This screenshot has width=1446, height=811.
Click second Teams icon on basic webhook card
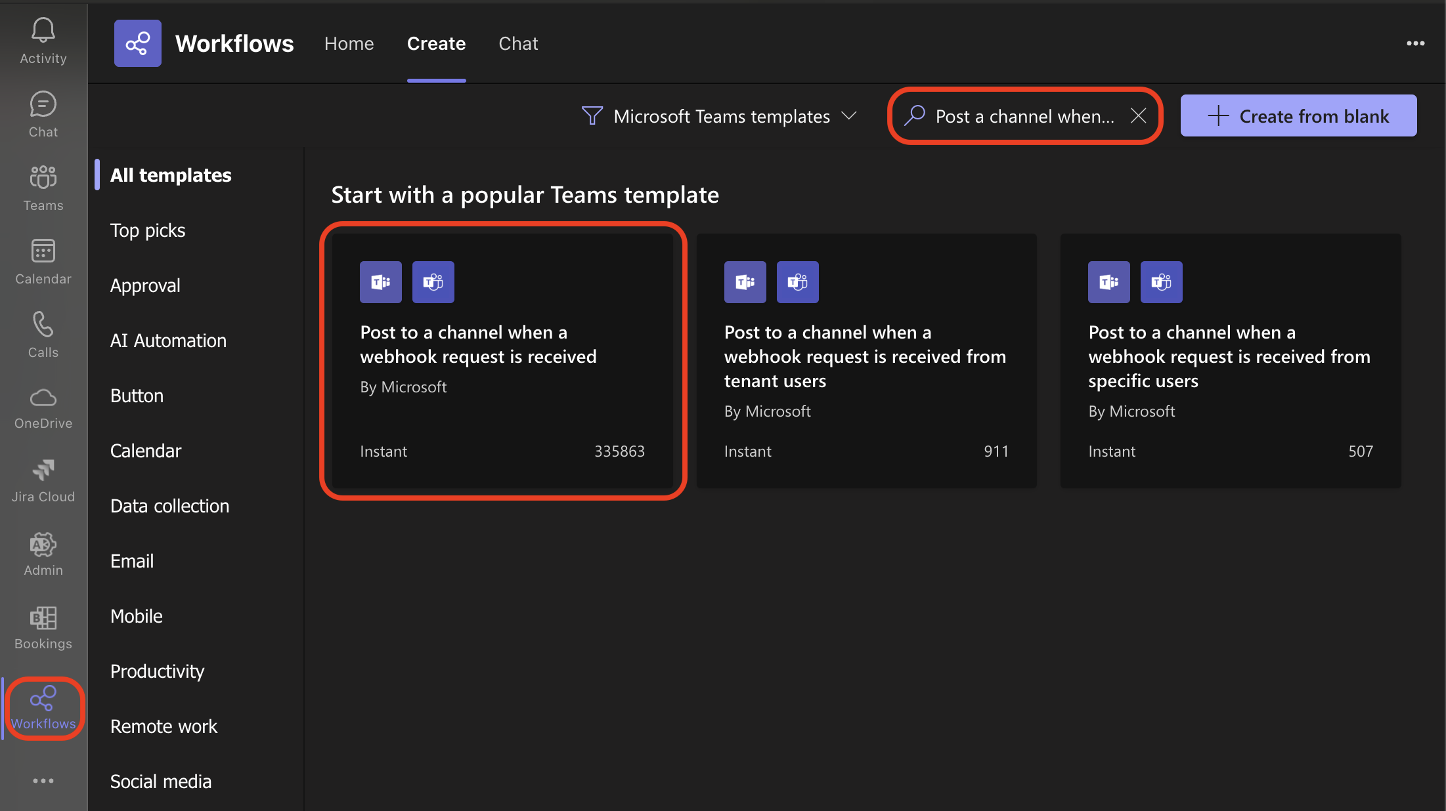[x=433, y=282]
